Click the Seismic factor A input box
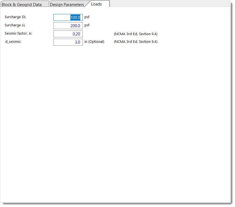 68,34
